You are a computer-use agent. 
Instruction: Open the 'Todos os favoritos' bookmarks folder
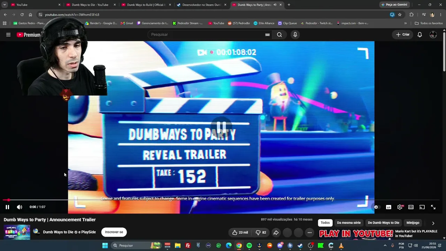coord(429,23)
